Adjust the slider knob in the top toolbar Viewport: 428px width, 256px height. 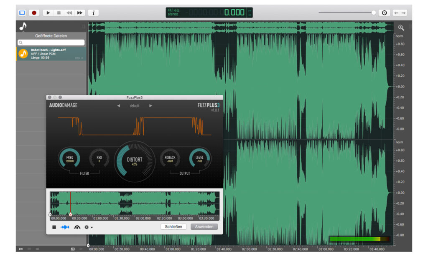tap(373, 13)
